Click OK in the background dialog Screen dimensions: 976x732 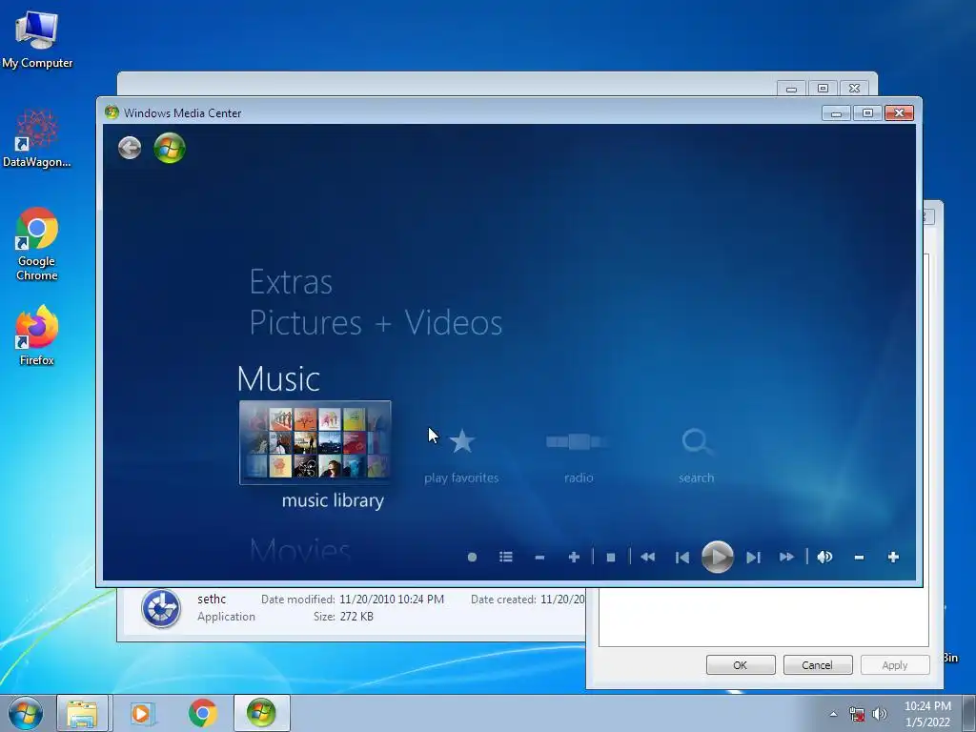(x=741, y=664)
